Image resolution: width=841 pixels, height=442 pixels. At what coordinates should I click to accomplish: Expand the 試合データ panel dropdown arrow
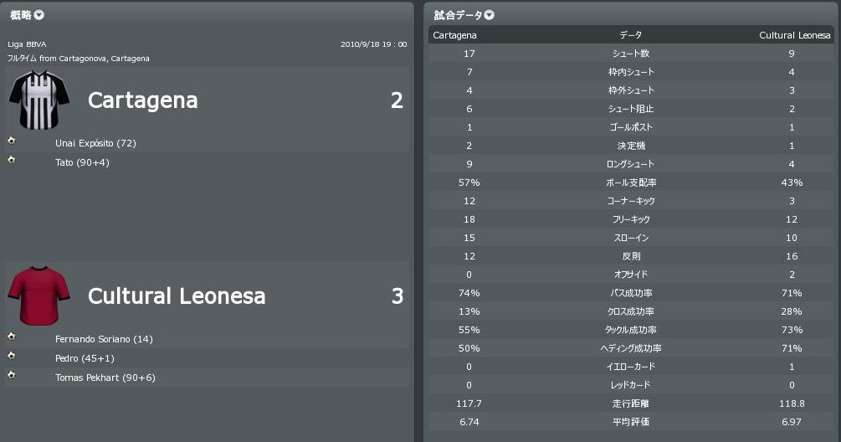[490, 15]
